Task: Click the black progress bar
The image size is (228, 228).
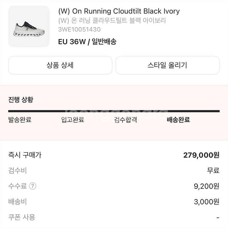Action: tap(114, 111)
